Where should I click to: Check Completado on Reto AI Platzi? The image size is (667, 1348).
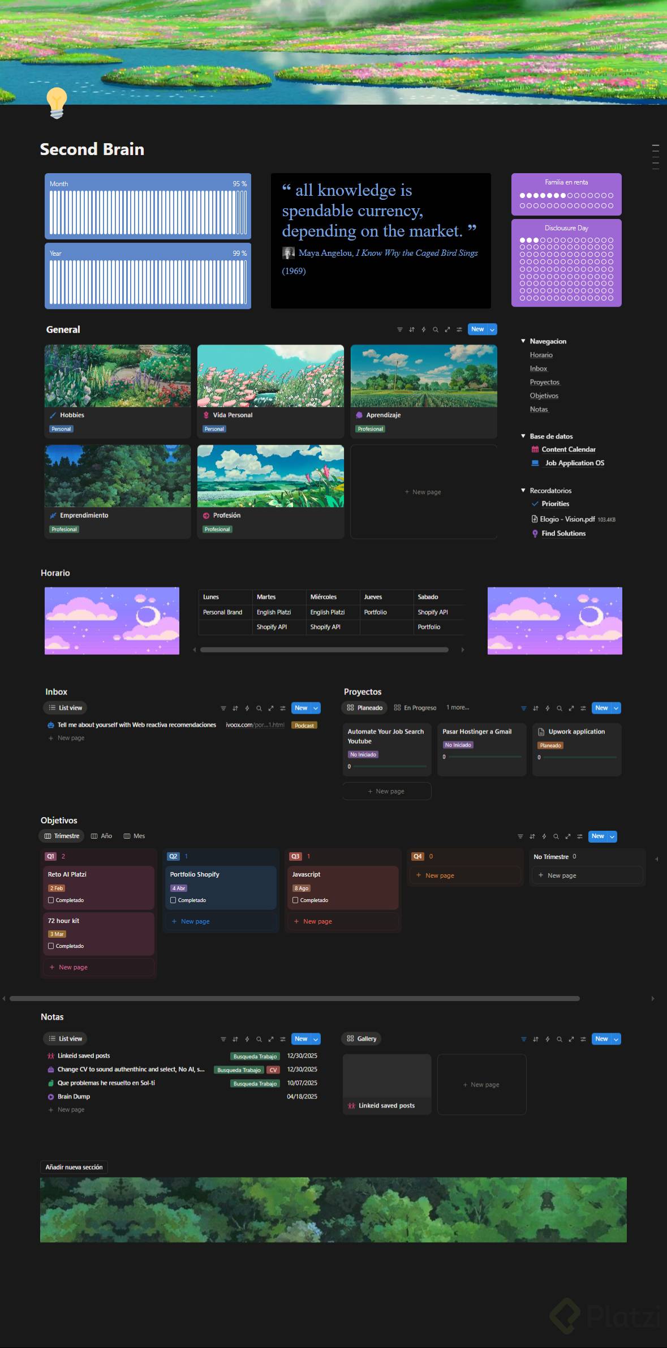pyautogui.click(x=51, y=900)
